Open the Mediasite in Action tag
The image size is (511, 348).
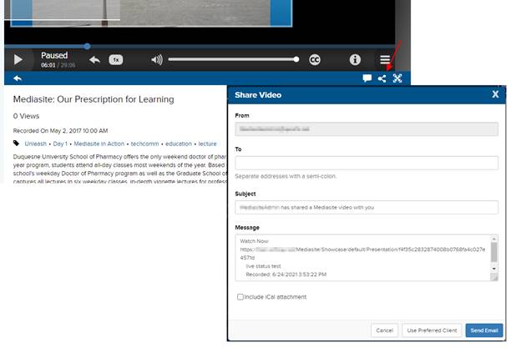99,144
